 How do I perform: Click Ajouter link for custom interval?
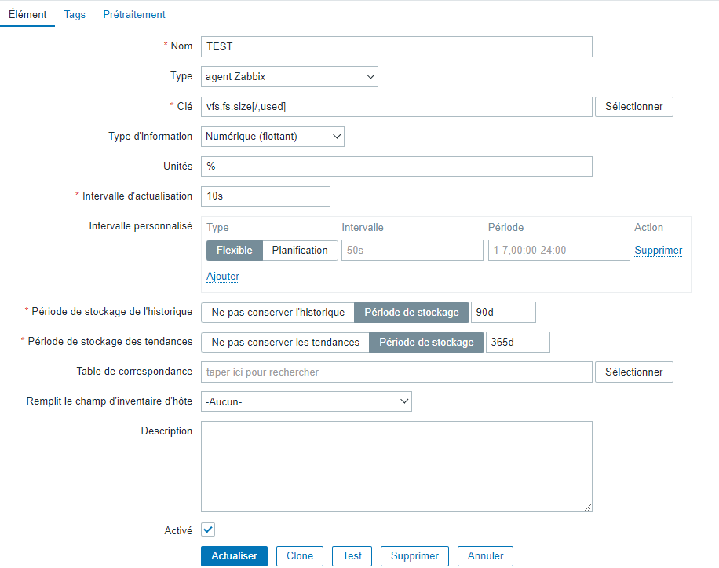[223, 277]
